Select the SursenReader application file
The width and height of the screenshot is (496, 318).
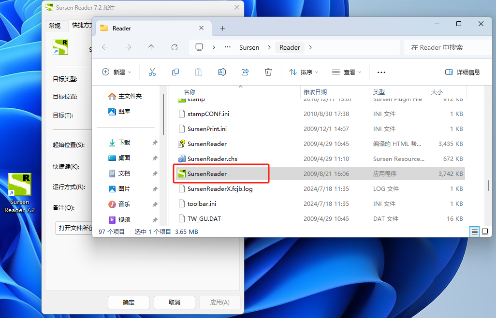click(320, 174)
